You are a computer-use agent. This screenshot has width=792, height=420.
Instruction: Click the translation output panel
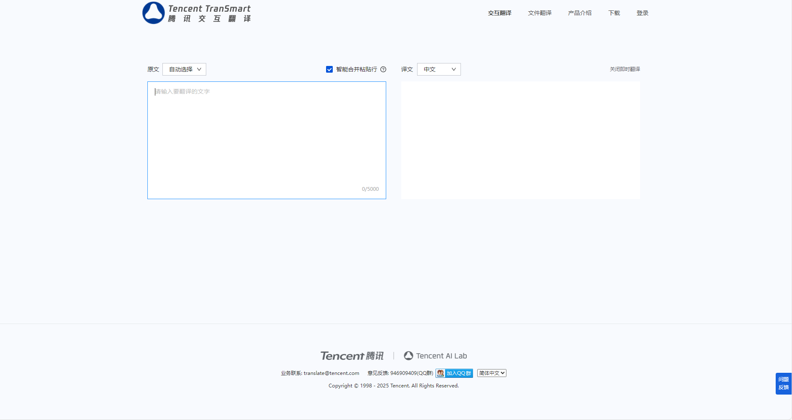pyautogui.click(x=520, y=140)
